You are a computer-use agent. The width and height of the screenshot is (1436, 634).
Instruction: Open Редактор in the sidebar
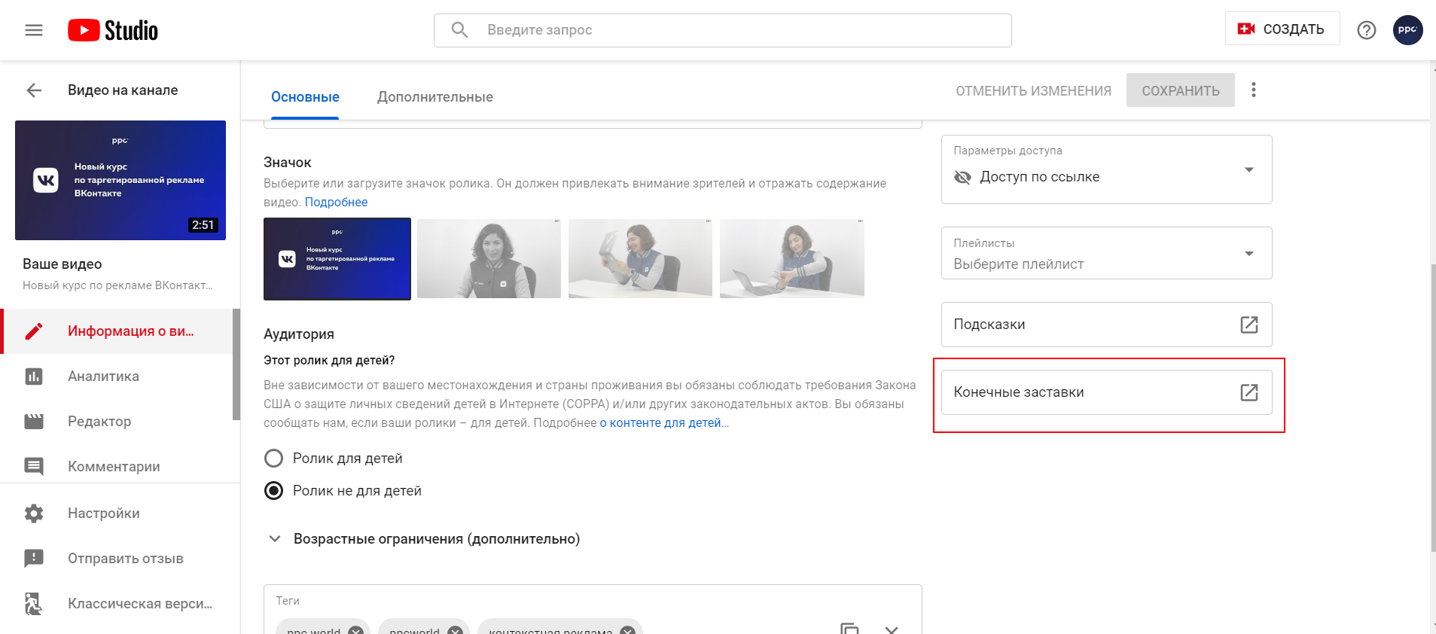[99, 422]
